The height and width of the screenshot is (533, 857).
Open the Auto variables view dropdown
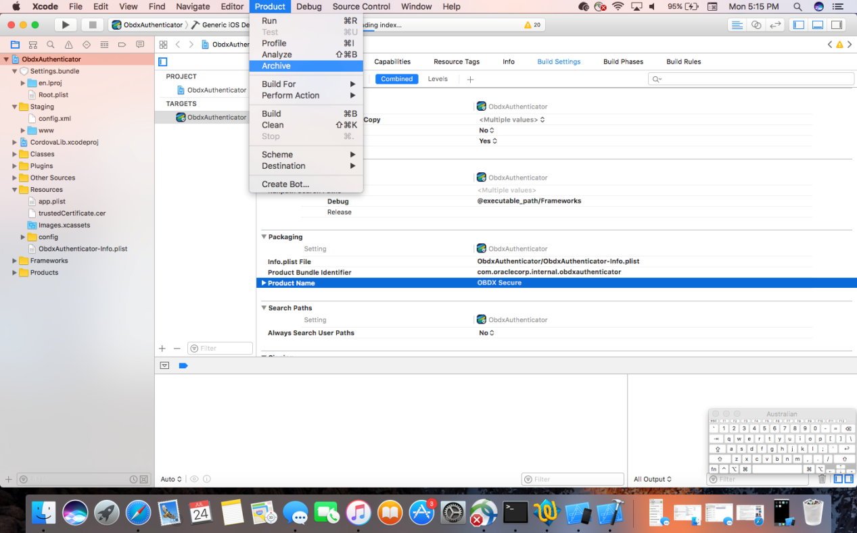point(171,480)
